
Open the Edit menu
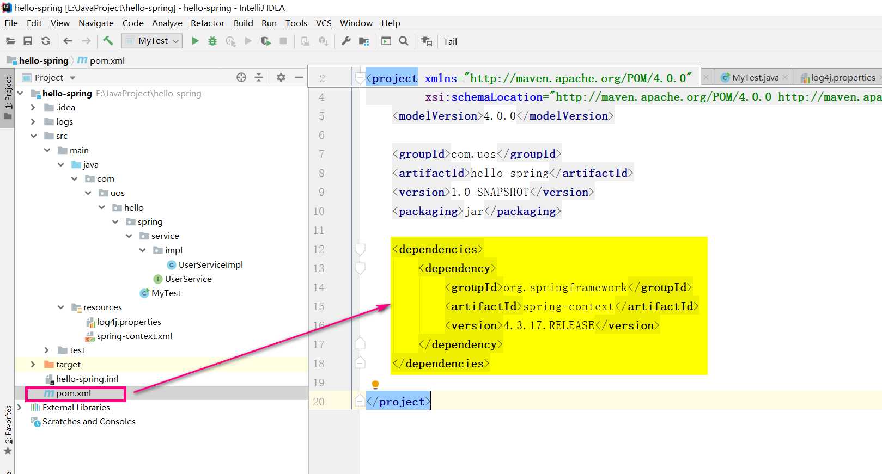pos(34,23)
